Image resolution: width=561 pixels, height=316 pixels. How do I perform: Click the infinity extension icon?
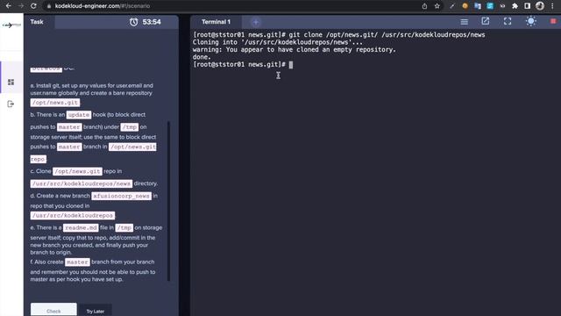502,6
